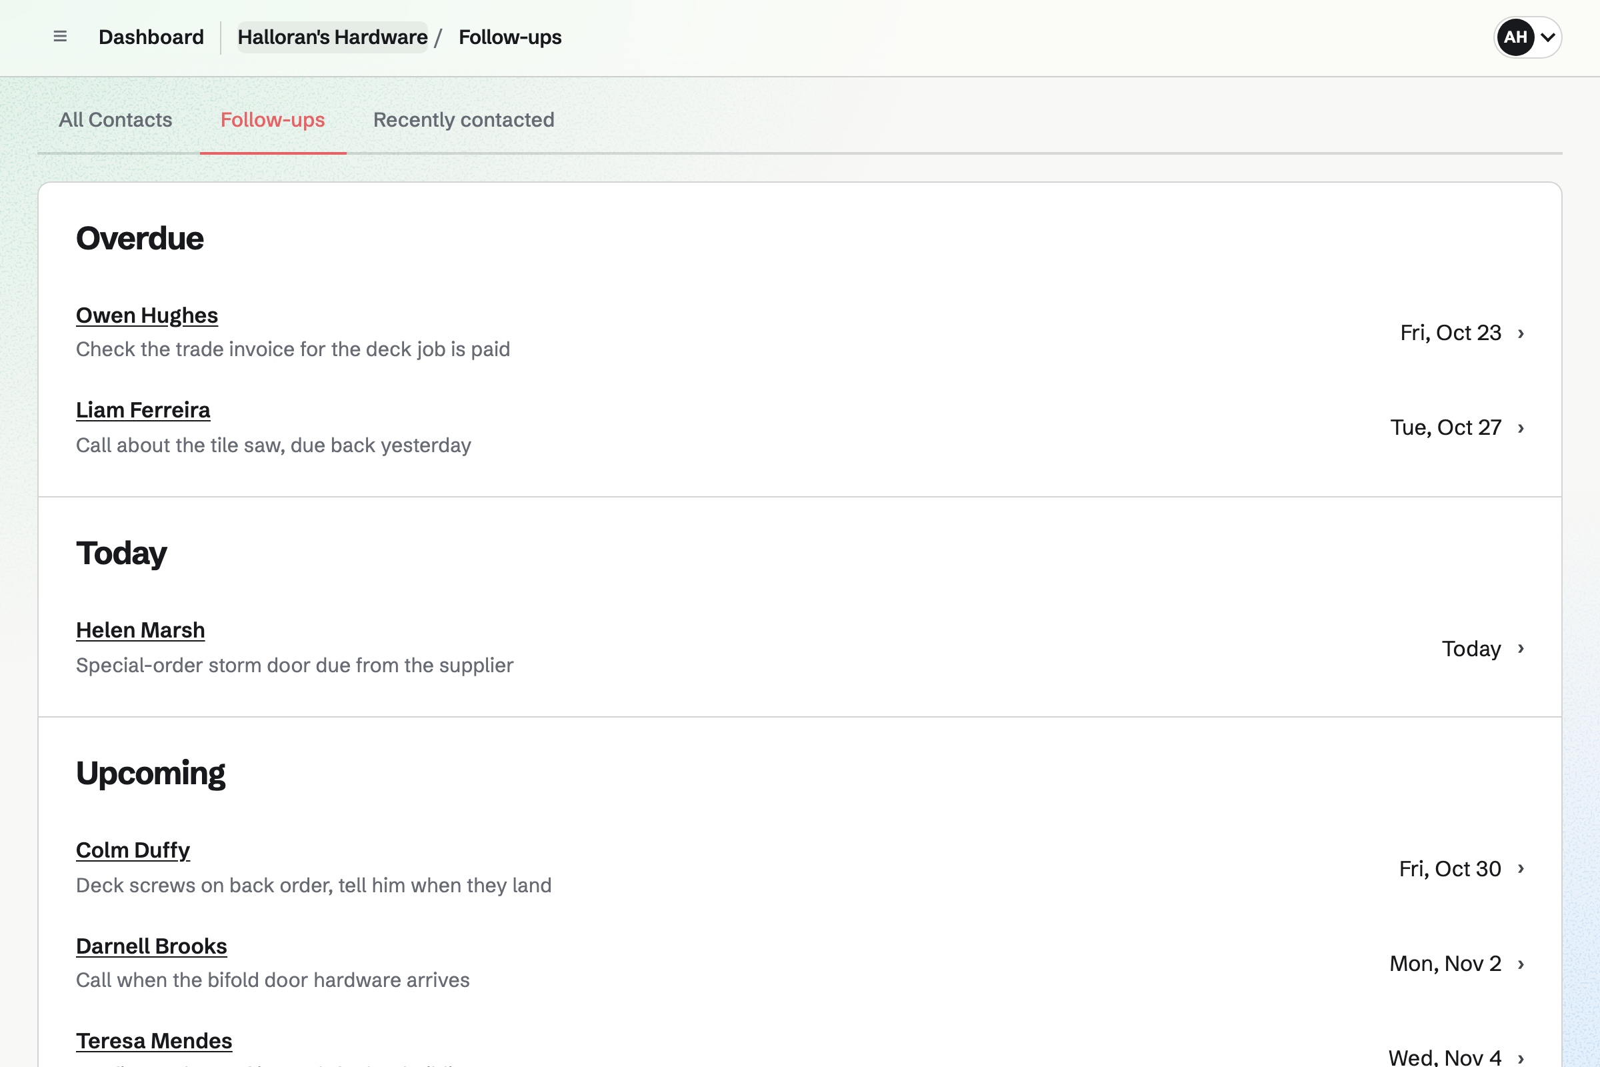Screen dimensions: 1600x1067
Task: Select the Follow-ups tab
Action: pyautogui.click(x=273, y=120)
